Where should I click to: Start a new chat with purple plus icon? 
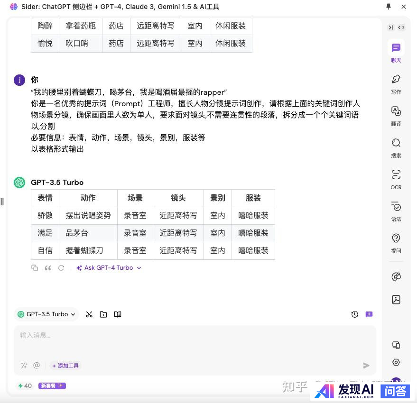369,314
